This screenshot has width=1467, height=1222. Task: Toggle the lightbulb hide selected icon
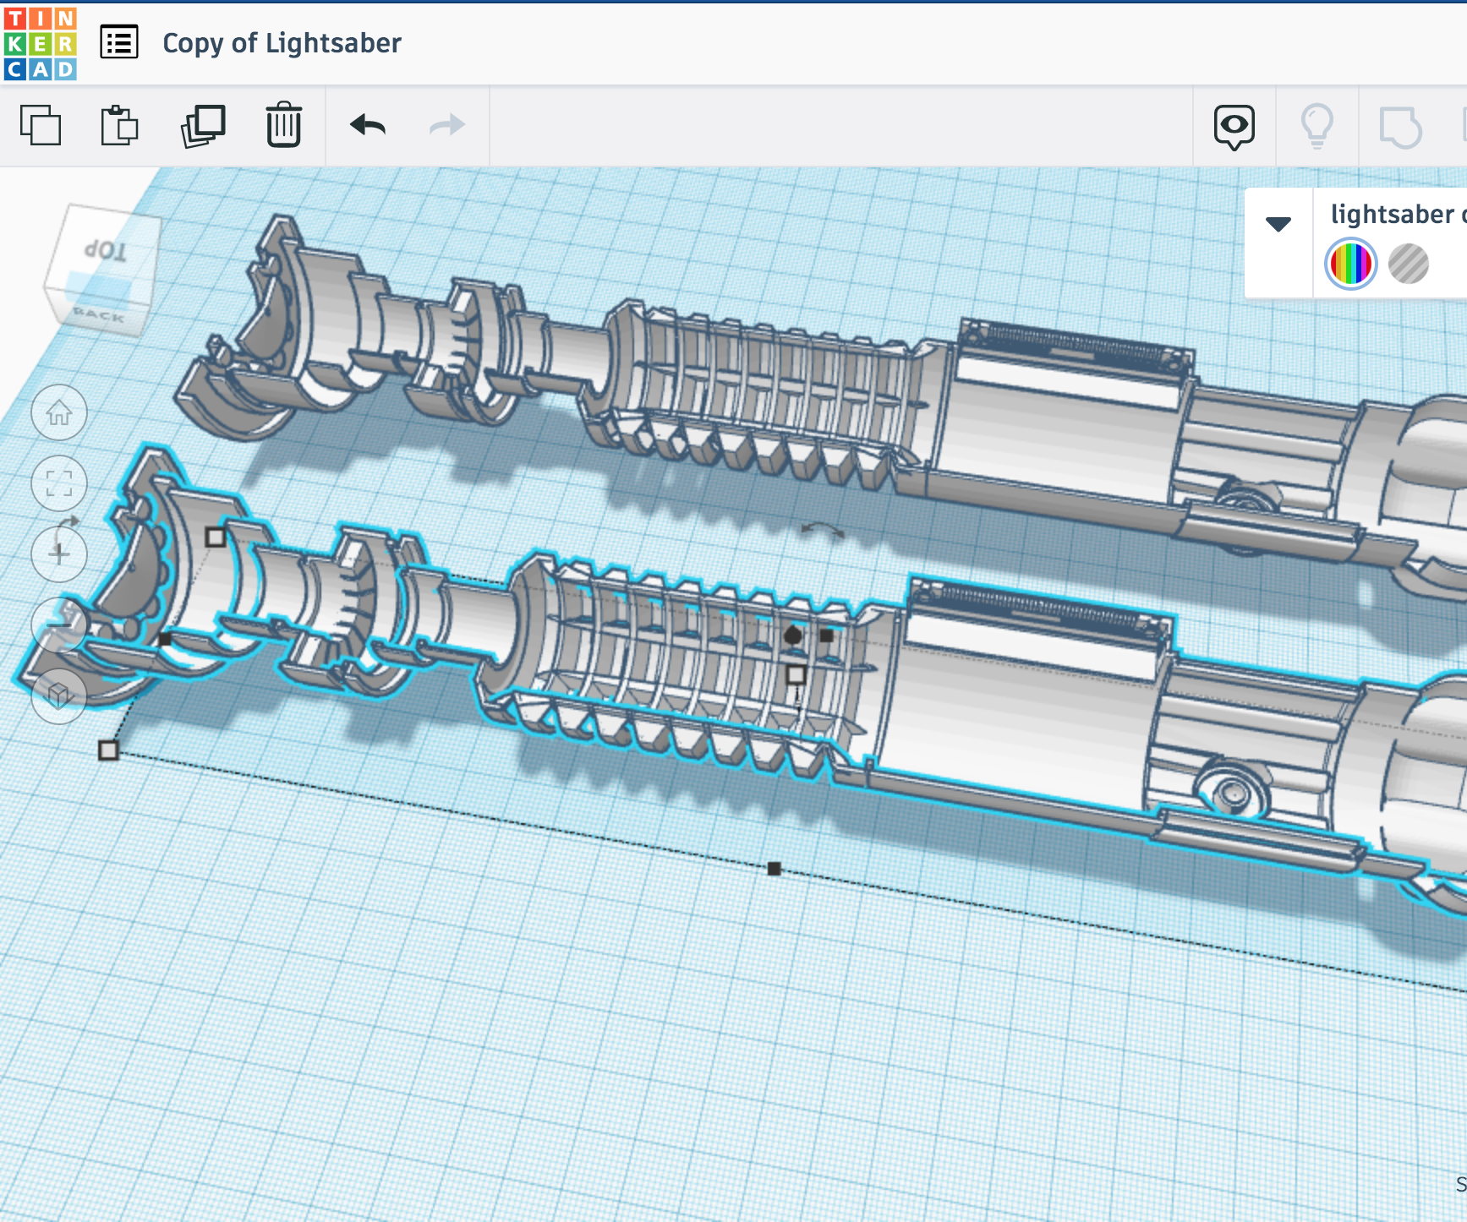coord(1316,127)
